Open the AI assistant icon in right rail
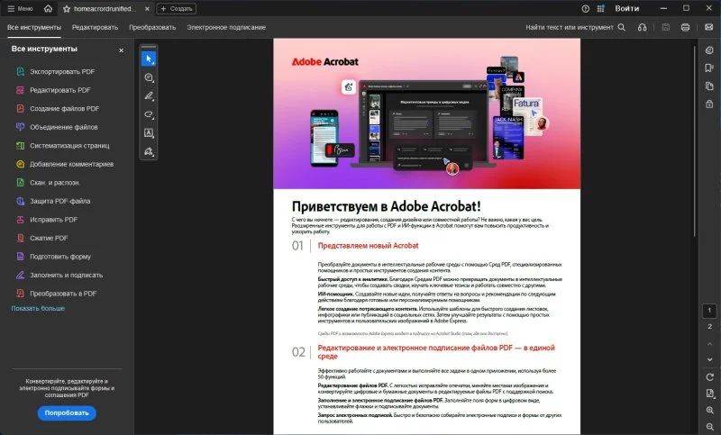Viewport: 721px width, 435px height. tap(709, 50)
